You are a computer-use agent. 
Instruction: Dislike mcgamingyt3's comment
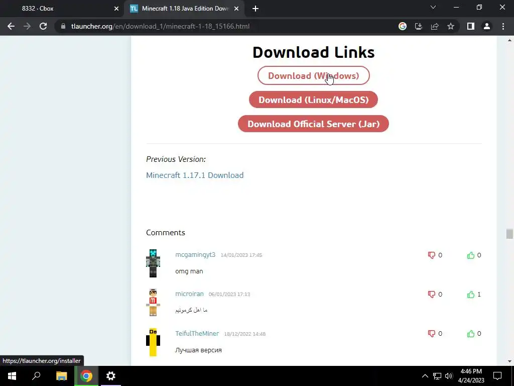coord(431,255)
